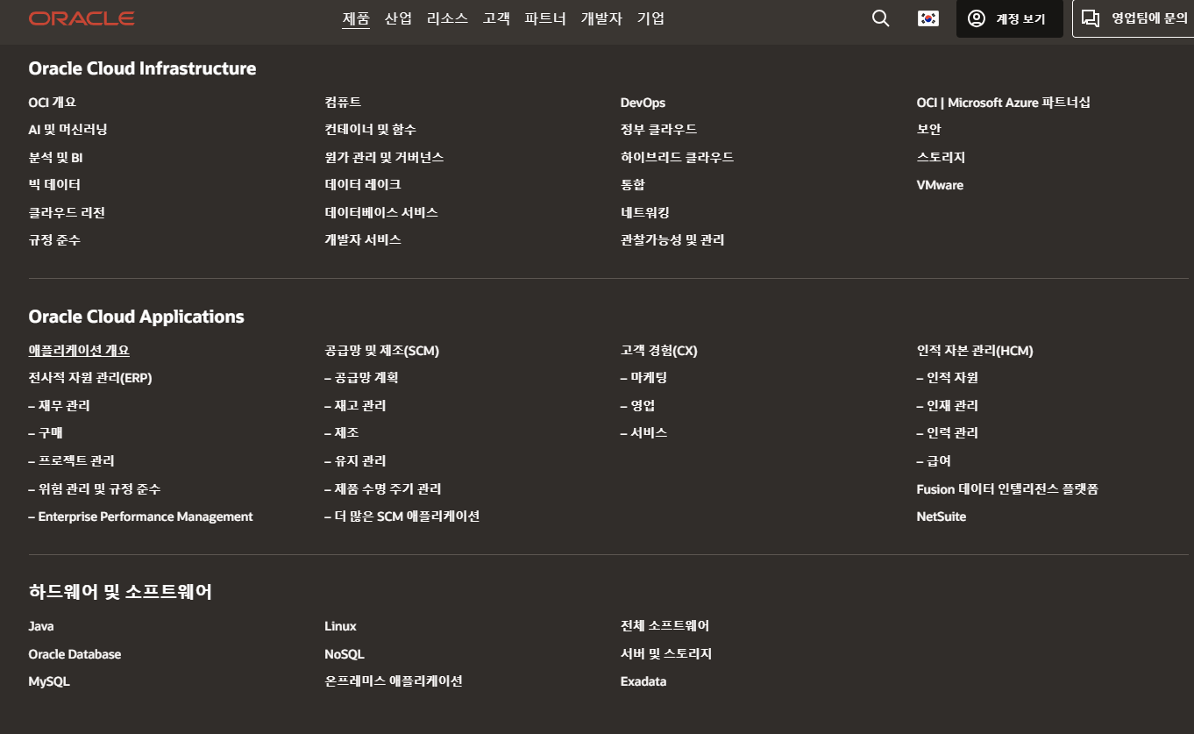The image size is (1194, 734).
Task: Open 프로젝트 관리 link
Action: tap(71, 461)
